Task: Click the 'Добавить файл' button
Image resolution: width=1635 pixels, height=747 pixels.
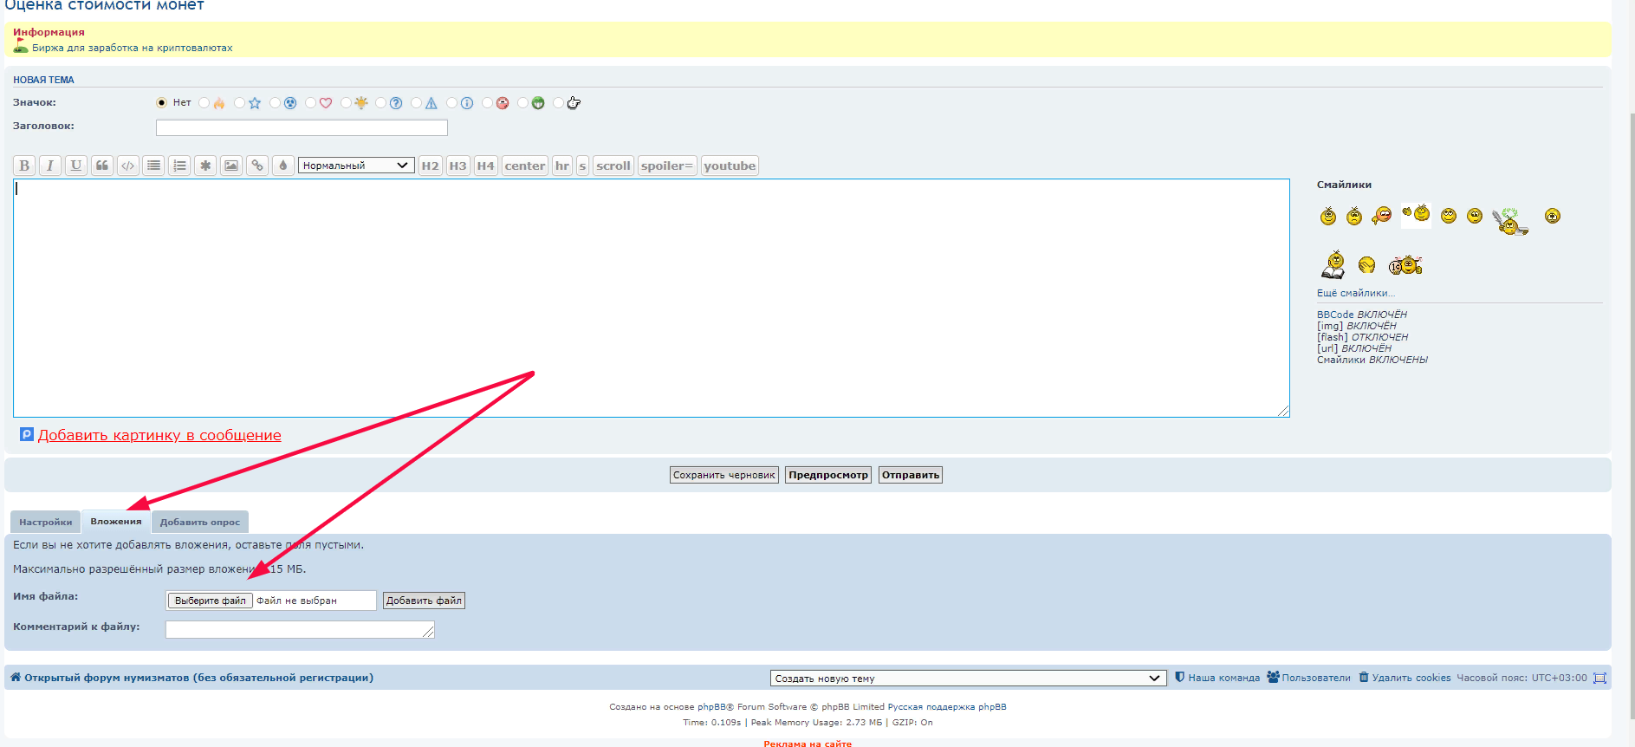Action: point(424,601)
